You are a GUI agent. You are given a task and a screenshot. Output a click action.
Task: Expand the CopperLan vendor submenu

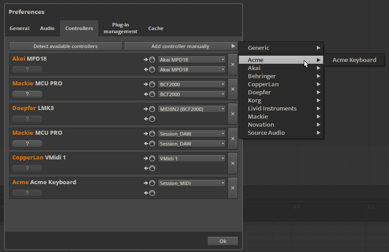(281, 84)
